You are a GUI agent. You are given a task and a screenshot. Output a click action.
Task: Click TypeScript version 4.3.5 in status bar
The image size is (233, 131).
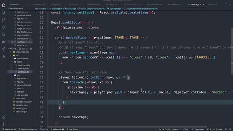(209, 130)
